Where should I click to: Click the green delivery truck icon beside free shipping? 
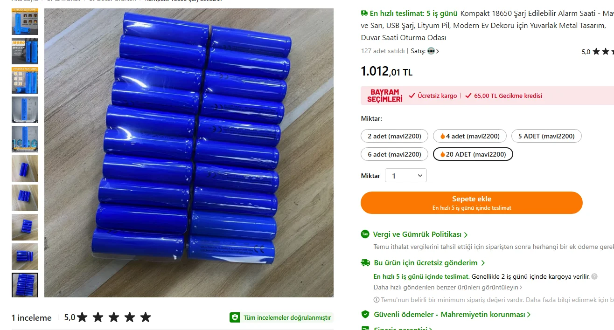pyautogui.click(x=366, y=263)
